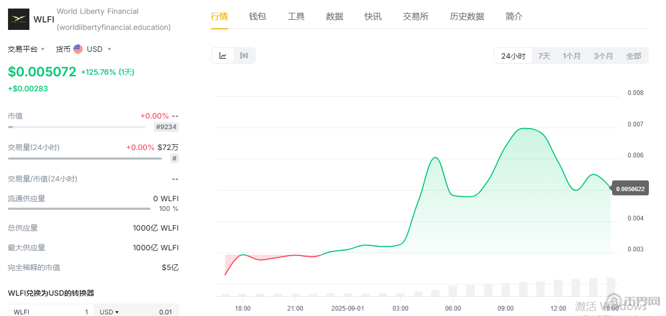Click the # badge under 24h volume
The image size is (666, 316).
point(175,159)
